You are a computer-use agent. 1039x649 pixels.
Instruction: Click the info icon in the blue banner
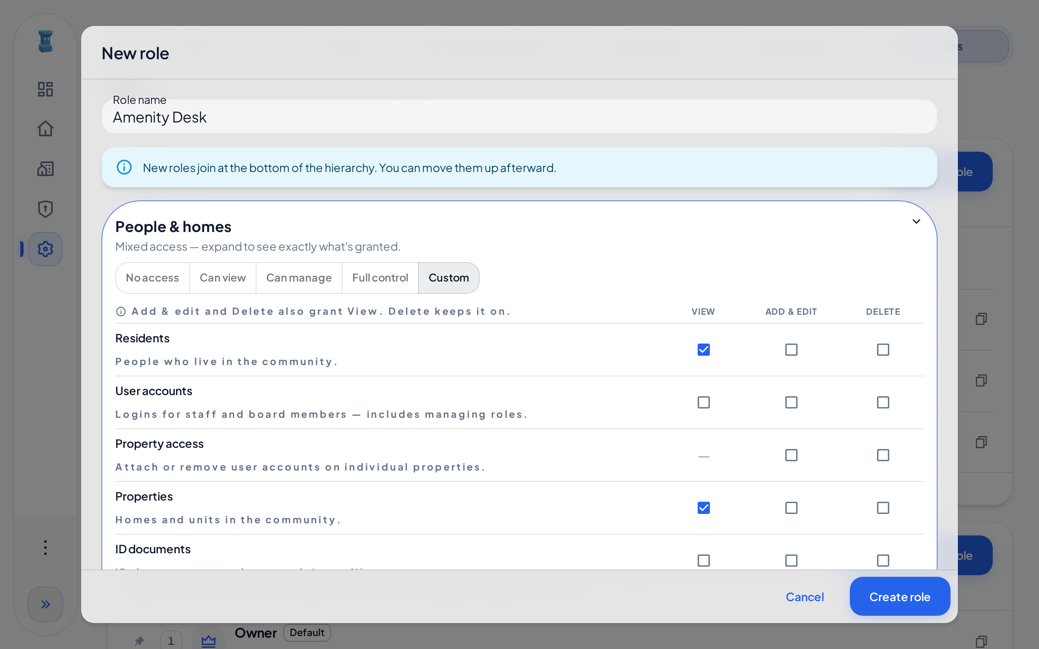pyautogui.click(x=124, y=168)
